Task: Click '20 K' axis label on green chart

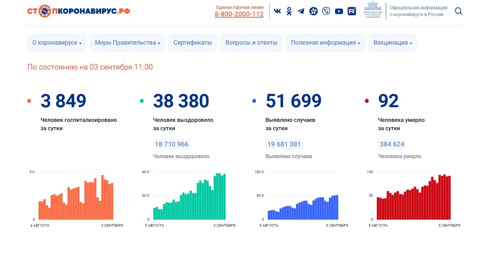Action: point(146,195)
